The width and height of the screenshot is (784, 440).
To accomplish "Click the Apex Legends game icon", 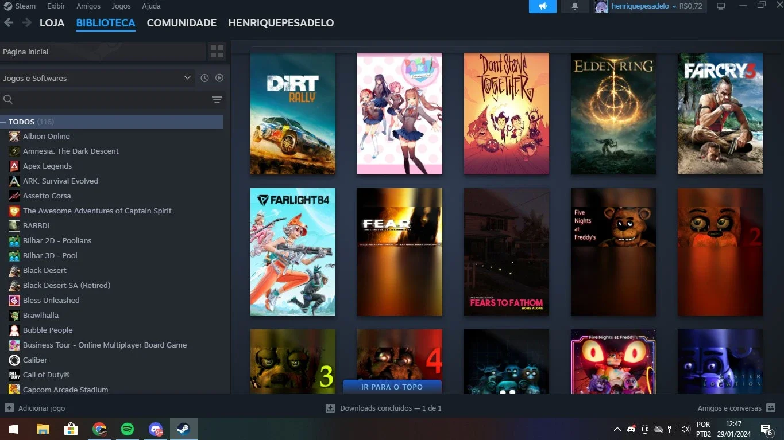I will (14, 166).
